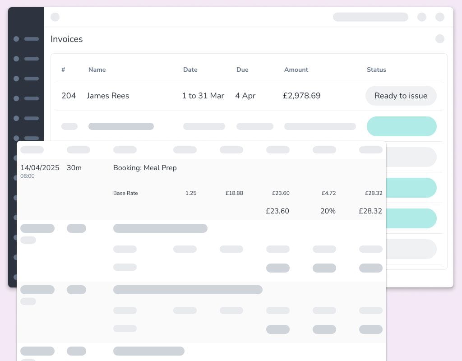462x361 pixels.
Task: Sort invoices by the Amount column header
Action: pyautogui.click(x=296, y=69)
